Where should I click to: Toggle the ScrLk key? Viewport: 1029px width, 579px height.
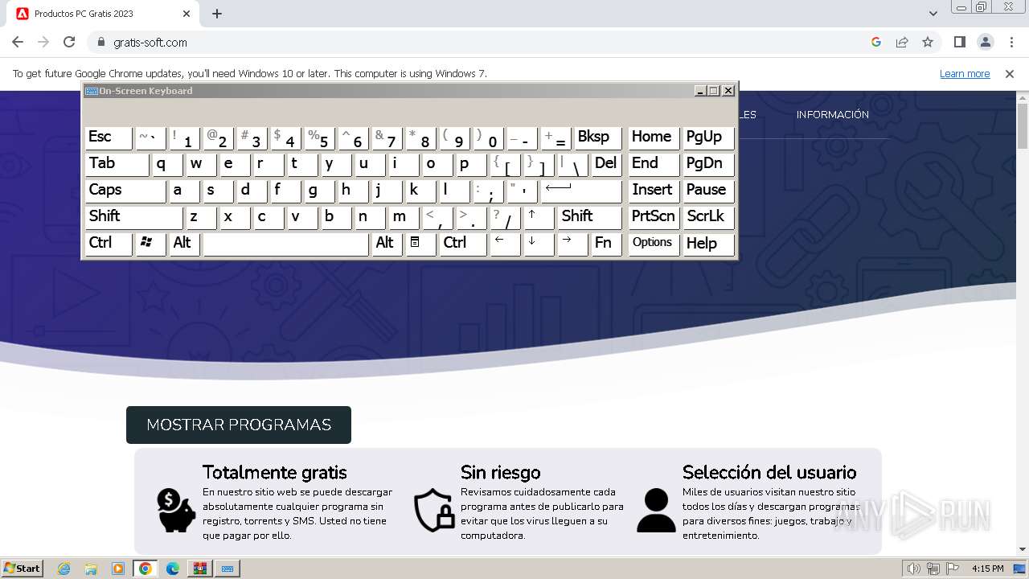pyautogui.click(x=708, y=217)
